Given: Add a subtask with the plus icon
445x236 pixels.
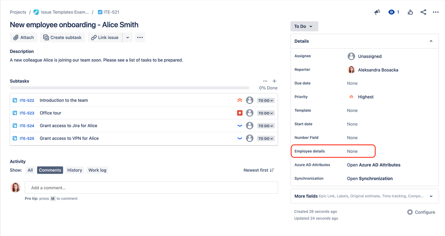Looking at the screenshot, I should pyautogui.click(x=274, y=81).
